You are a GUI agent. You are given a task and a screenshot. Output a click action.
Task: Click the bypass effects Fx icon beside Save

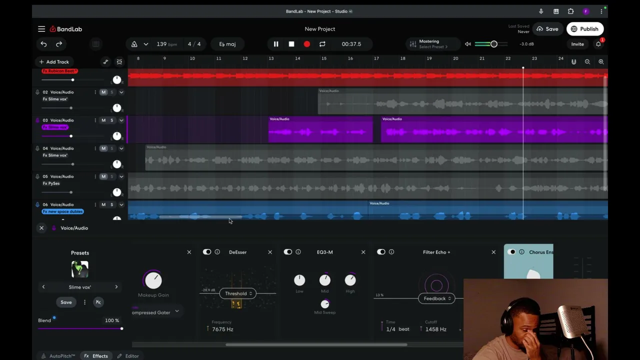click(98, 302)
